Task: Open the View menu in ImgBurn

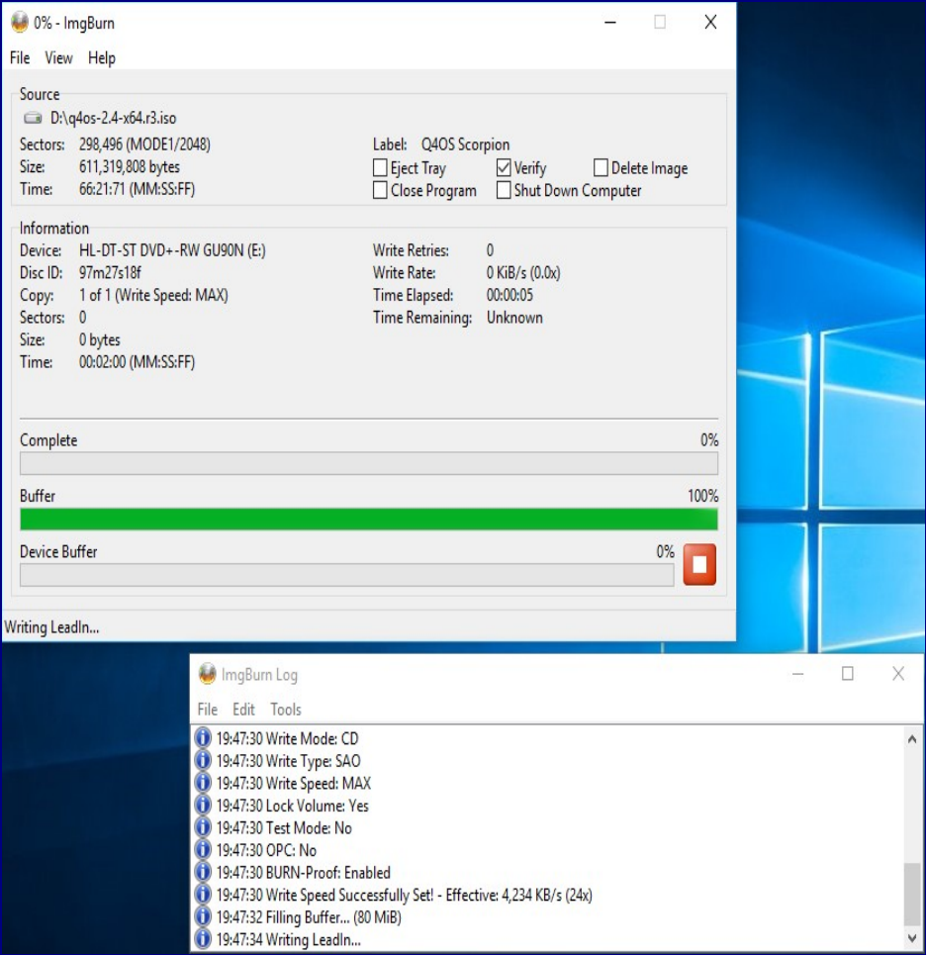Action: pyautogui.click(x=58, y=58)
